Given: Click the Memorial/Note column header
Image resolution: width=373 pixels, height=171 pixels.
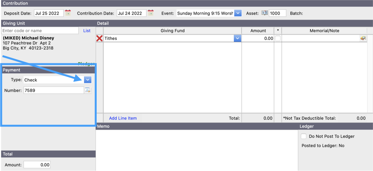Looking at the screenshot, I should click(x=324, y=30).
